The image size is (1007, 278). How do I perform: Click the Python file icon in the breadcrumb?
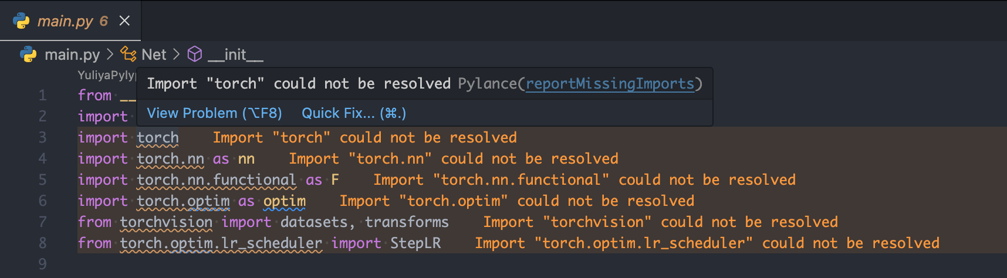pyautogui.click(x=28, y=55)
